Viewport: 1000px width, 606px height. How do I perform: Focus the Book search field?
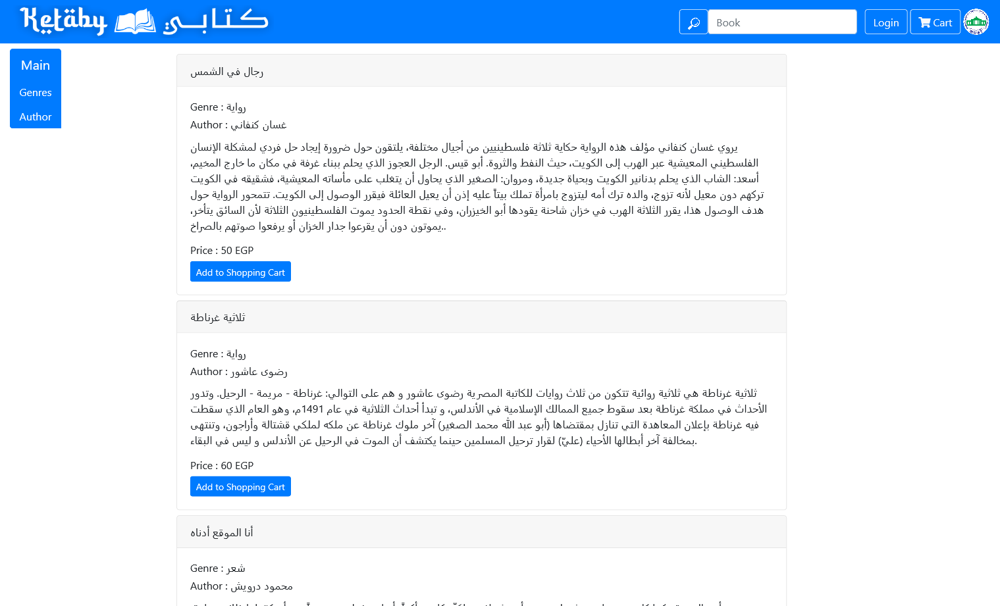coord(782,22)
